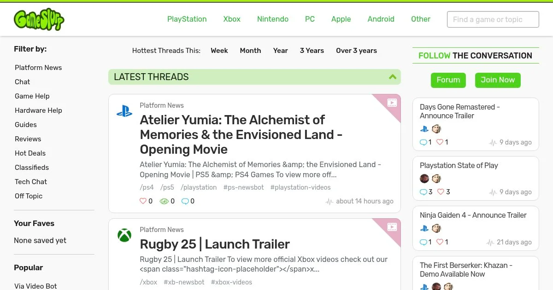This screenshot has width=553, height=290.
Task: Open the PC nav menu
Action: click(x=310, y=19)
